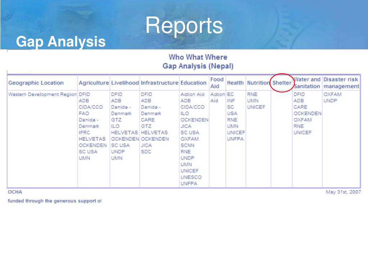Click the "Agriculture" column header
This screenshot has height=276, width=368.
(94, 83)
